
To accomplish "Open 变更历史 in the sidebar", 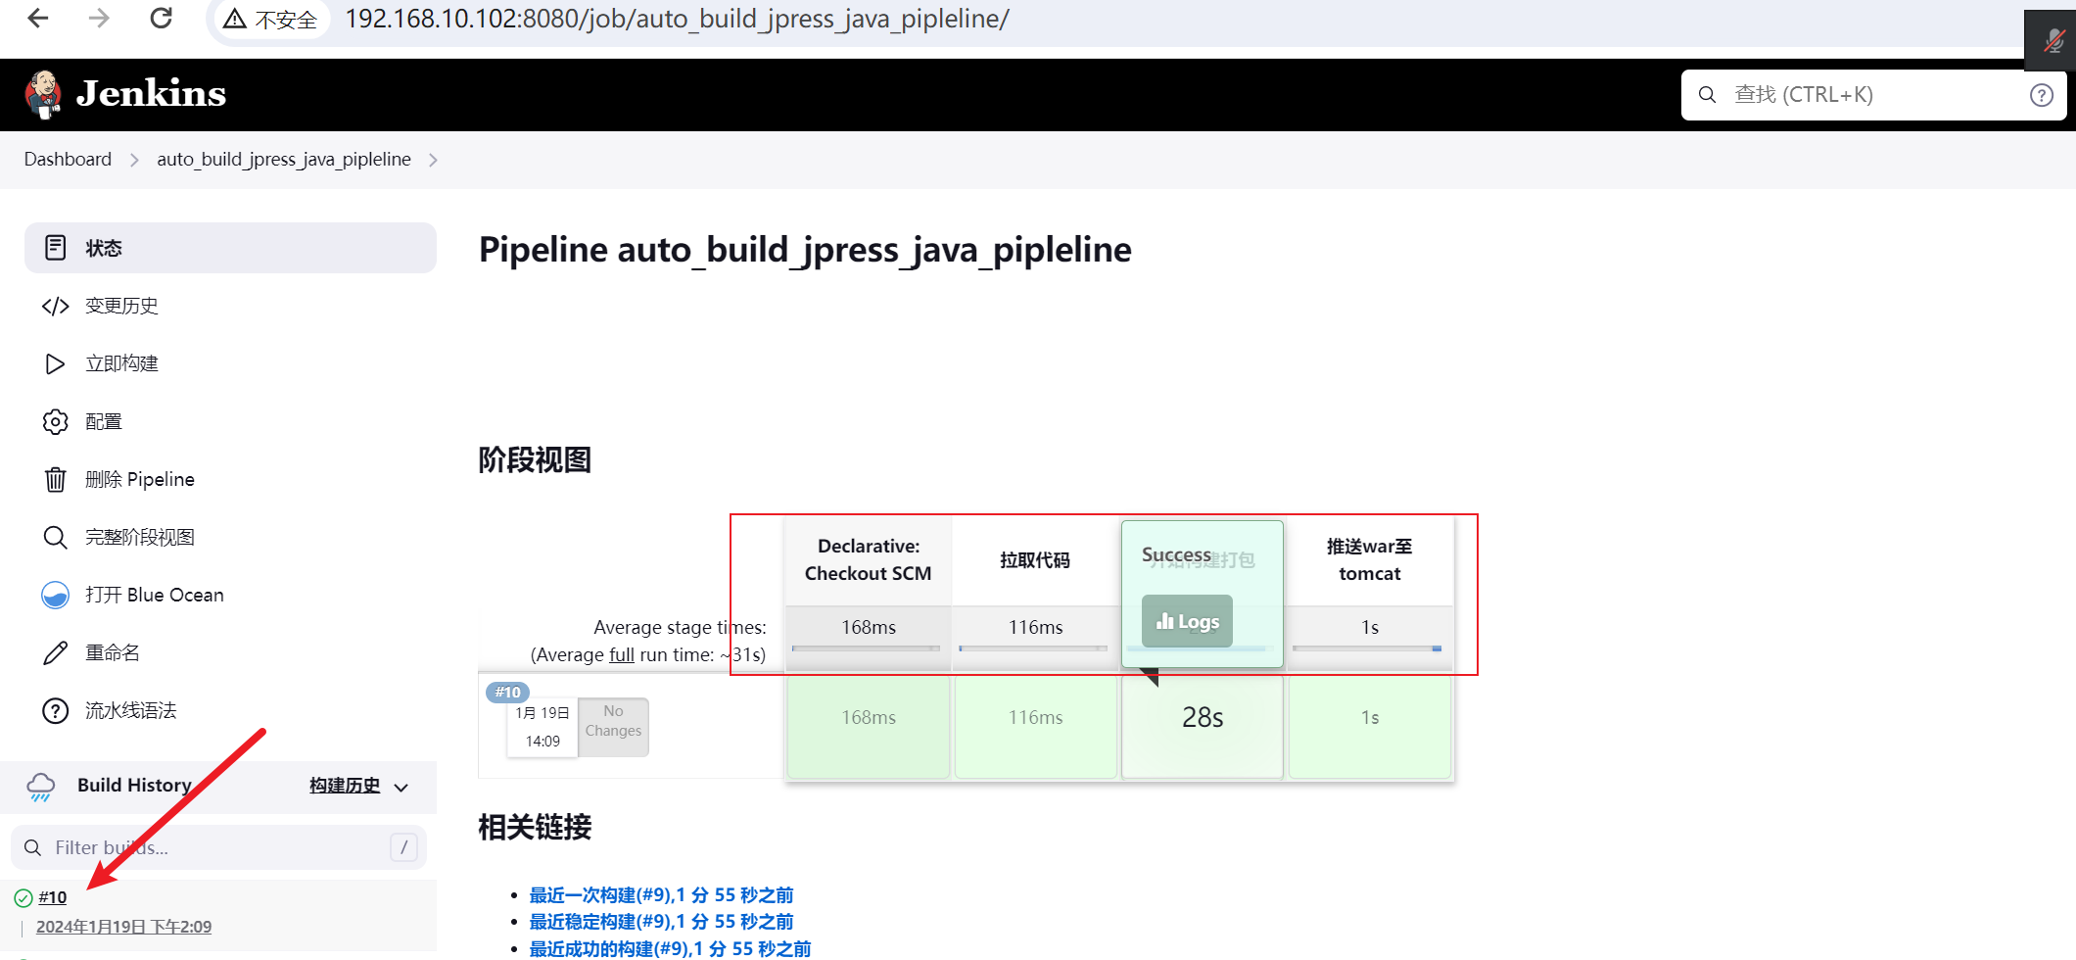I will 121,306.
